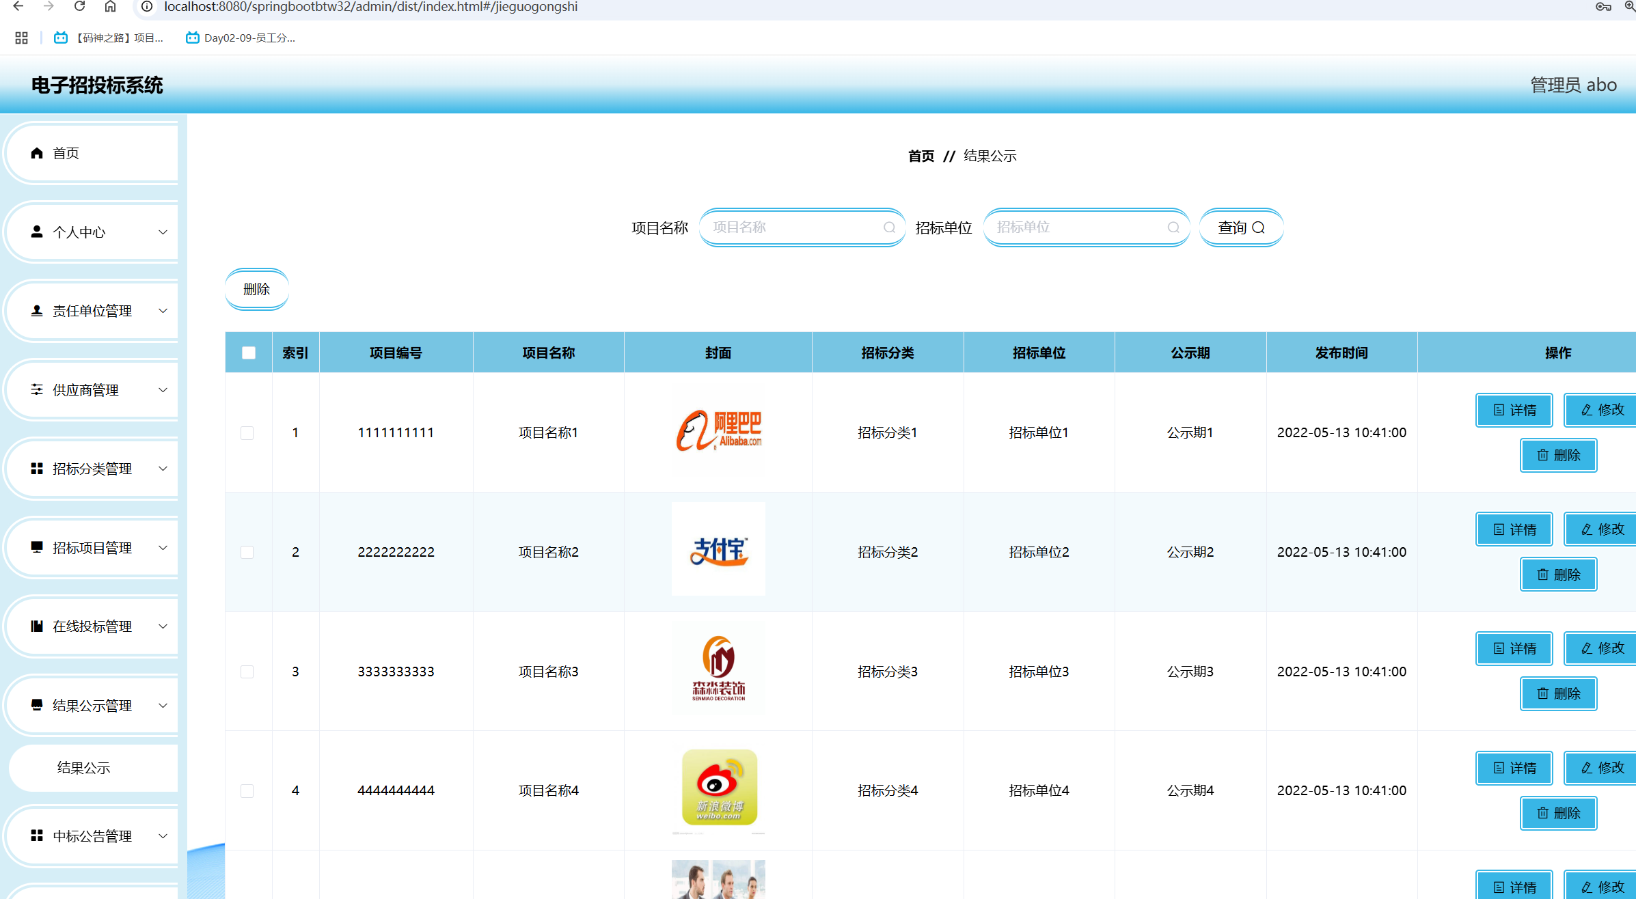
Task: Click the grid icon beside 招标分类管理
Action: 37,469
